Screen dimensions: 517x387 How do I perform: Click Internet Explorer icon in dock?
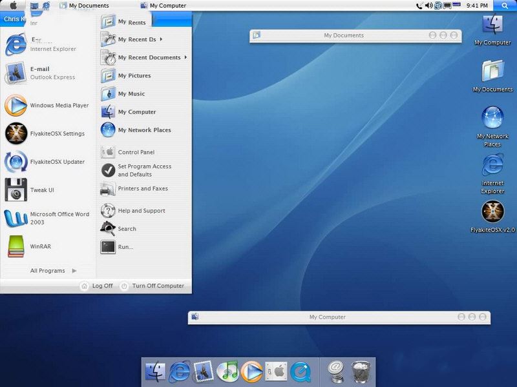click(180, 372)
